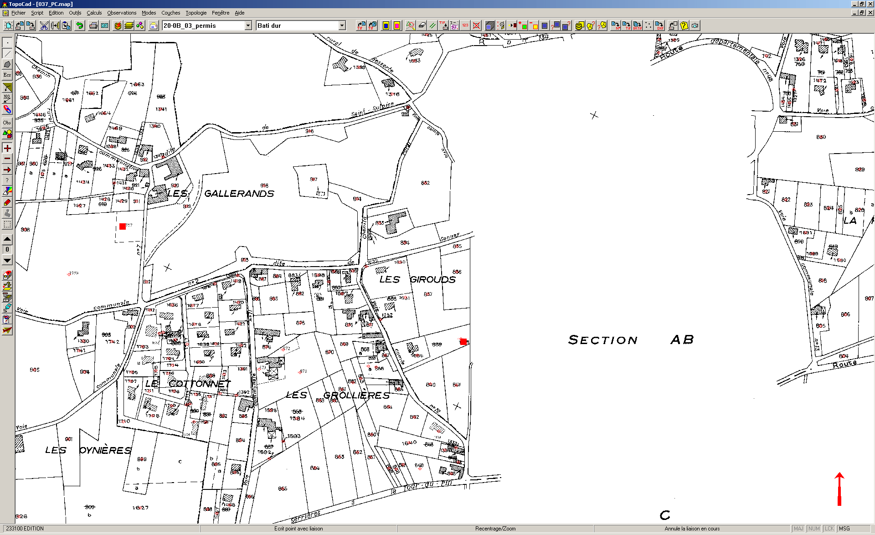Image resolution: width=875 pixels, height=535 pixels.
Task: Click the yellow database cylinders icon
Action: pyautogui.click(x=580, y=26)
